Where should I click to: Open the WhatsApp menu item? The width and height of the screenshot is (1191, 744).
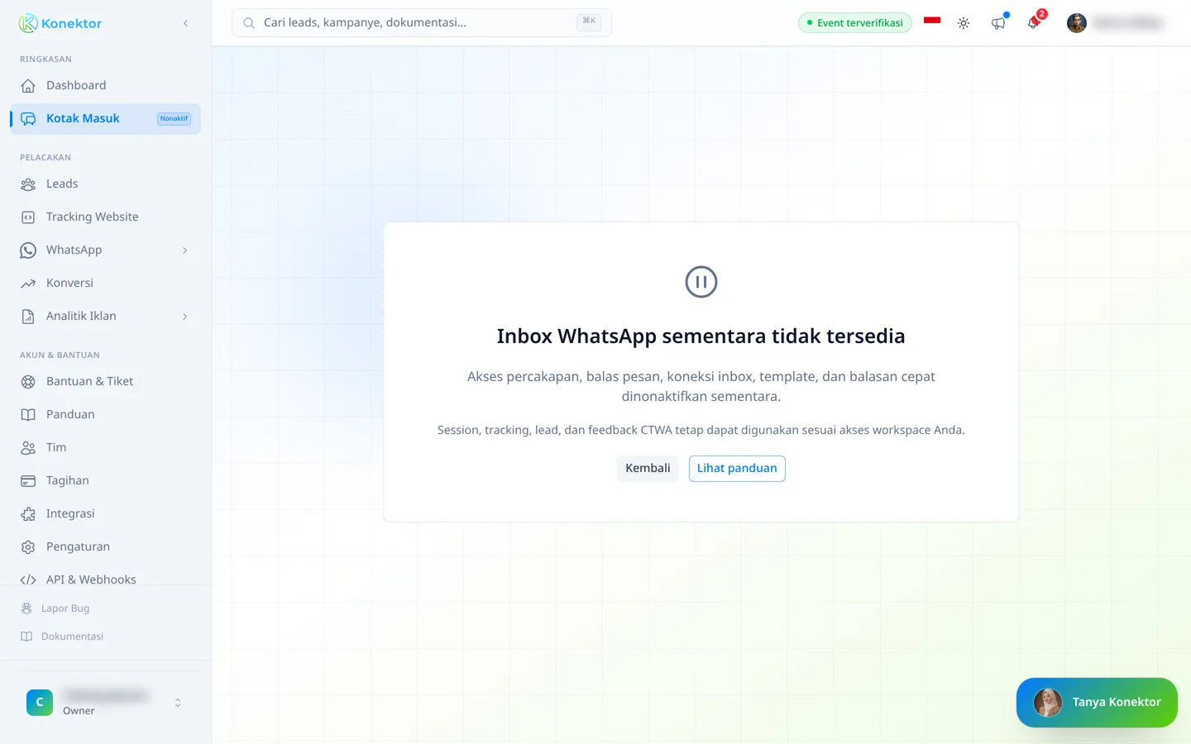(105, 250)
